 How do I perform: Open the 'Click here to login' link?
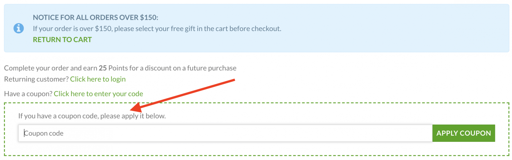tap(98, 79)
